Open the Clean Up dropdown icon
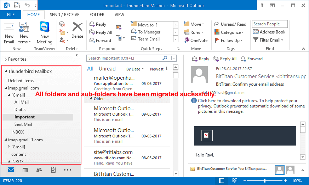Viewport: 309px width, 185px height. pyautogui.click(x=64, y=32)
